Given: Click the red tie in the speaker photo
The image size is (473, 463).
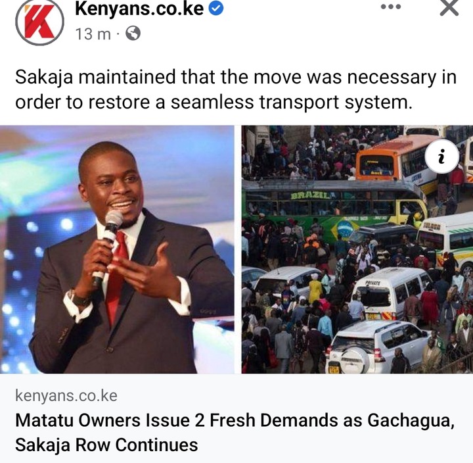Looking at the screenshot, I should click(x=117, y=276).
